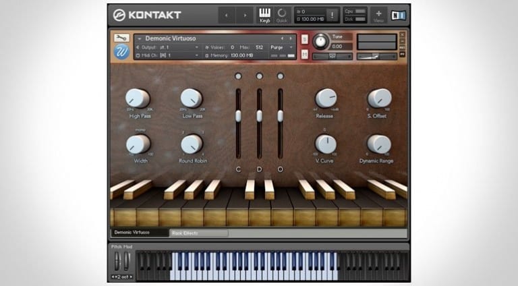
Task: Enable the D microphone toggle light
Action: click(259, 76)
